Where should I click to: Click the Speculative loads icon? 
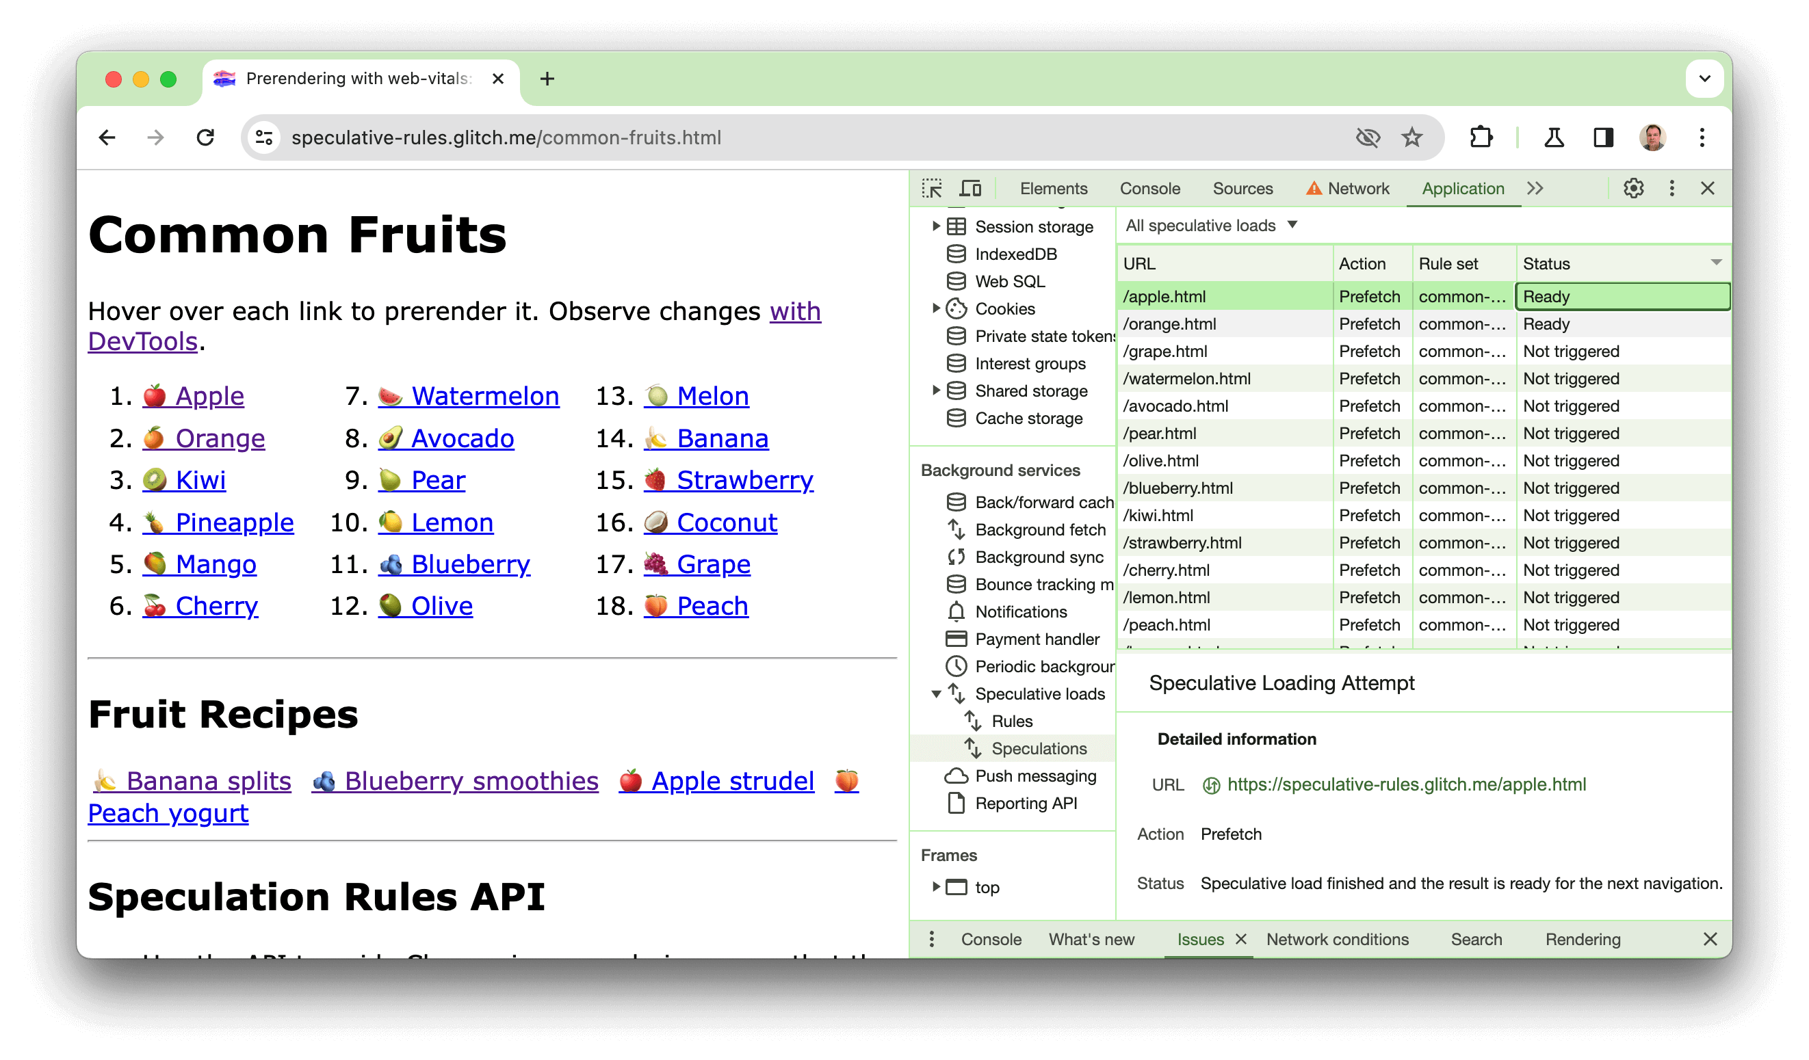click(x=957, y=693)
